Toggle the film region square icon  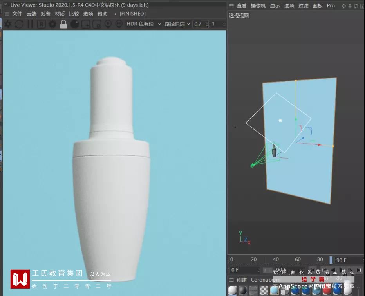[97, 24]
